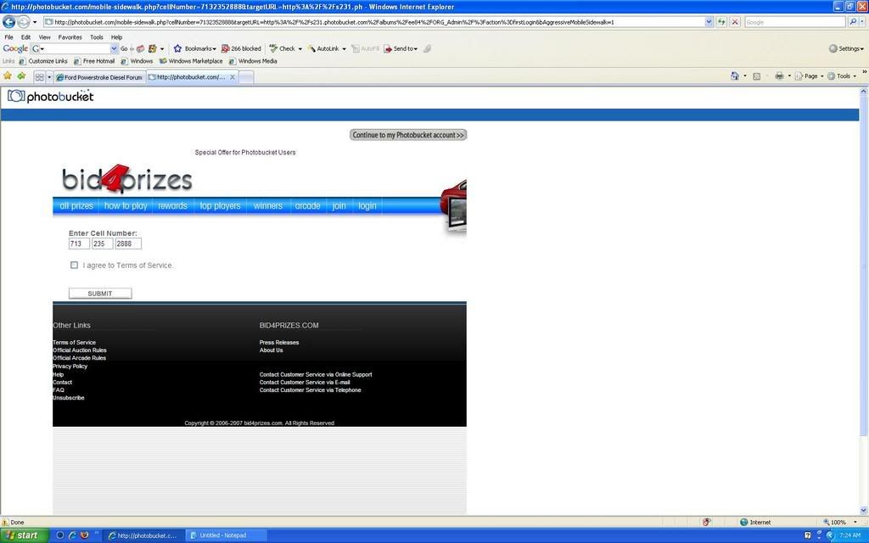
Task: Stop page loading with the red X icon
Action: click(x=735, y=22)
